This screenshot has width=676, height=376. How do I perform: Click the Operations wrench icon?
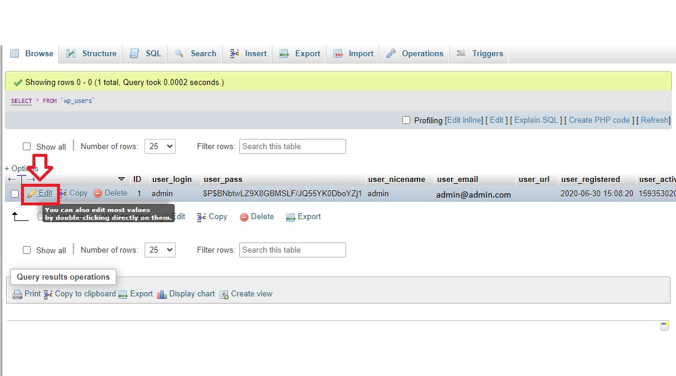click(x=391, y=53)
